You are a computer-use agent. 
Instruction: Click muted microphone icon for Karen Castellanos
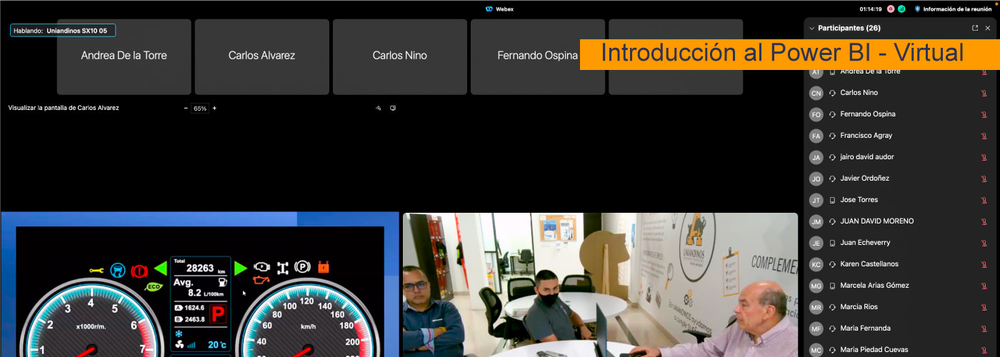(x=984, y=264)
